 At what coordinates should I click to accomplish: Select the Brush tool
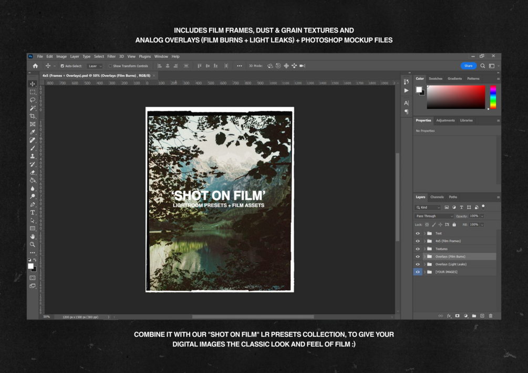tap(33, 148)
